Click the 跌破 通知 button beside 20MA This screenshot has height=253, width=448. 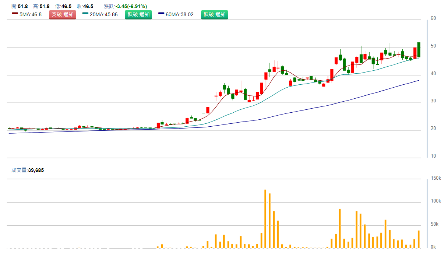[138, 15]
